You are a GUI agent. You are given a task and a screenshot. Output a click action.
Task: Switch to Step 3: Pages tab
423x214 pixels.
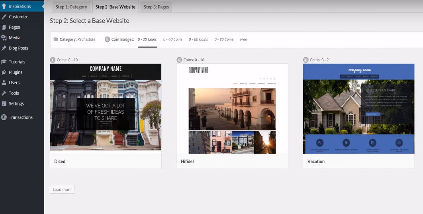pyautogui.click(x=156, y=7)
